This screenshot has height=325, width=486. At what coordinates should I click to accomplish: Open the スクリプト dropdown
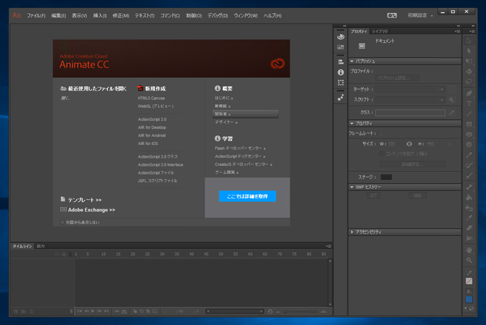point(411,100)
